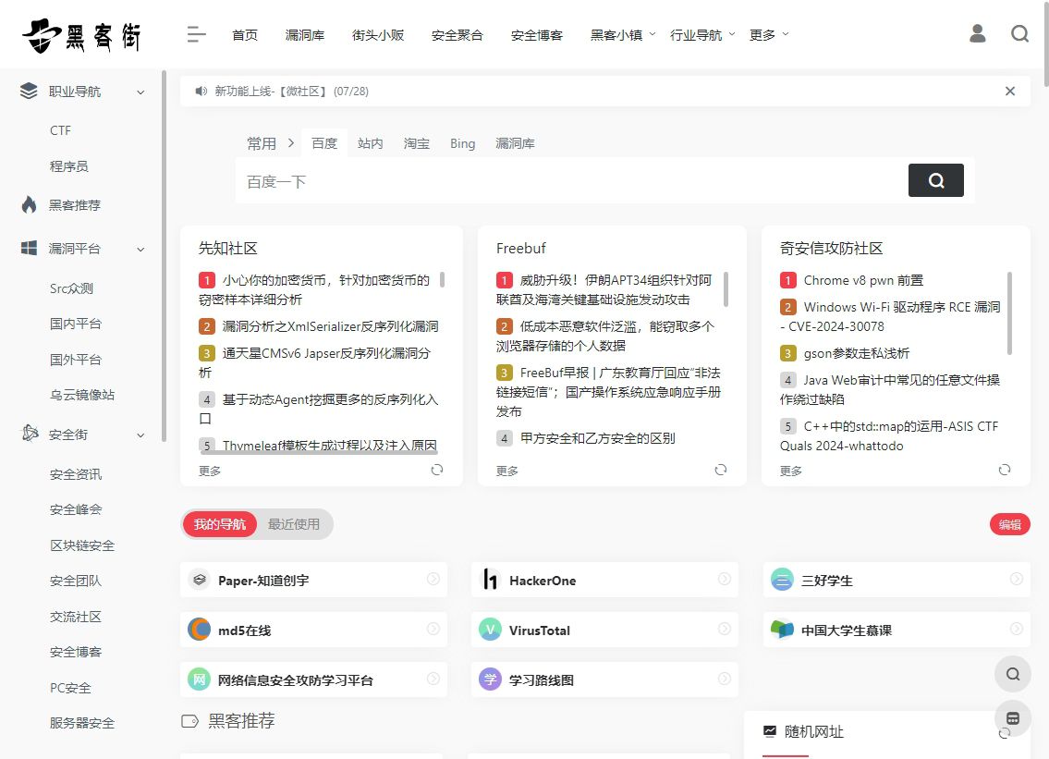Click the 黑客街 site logo

click(x=81, y=35)
